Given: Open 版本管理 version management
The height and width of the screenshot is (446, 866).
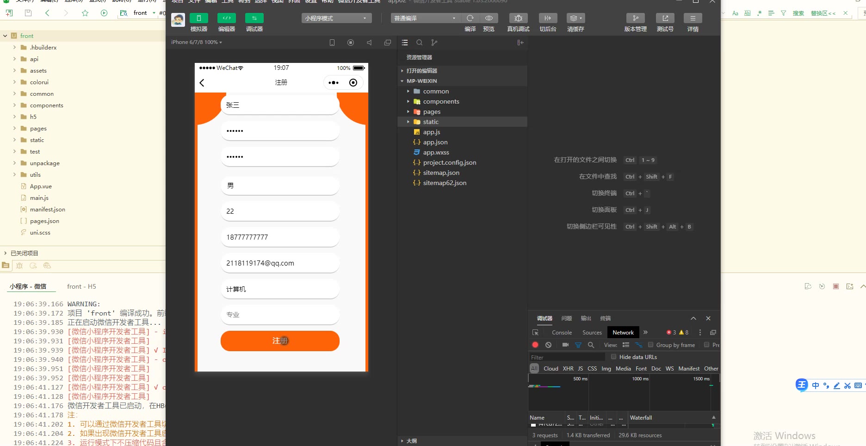Looking at the screenshot, I should [x=636, y=18].
